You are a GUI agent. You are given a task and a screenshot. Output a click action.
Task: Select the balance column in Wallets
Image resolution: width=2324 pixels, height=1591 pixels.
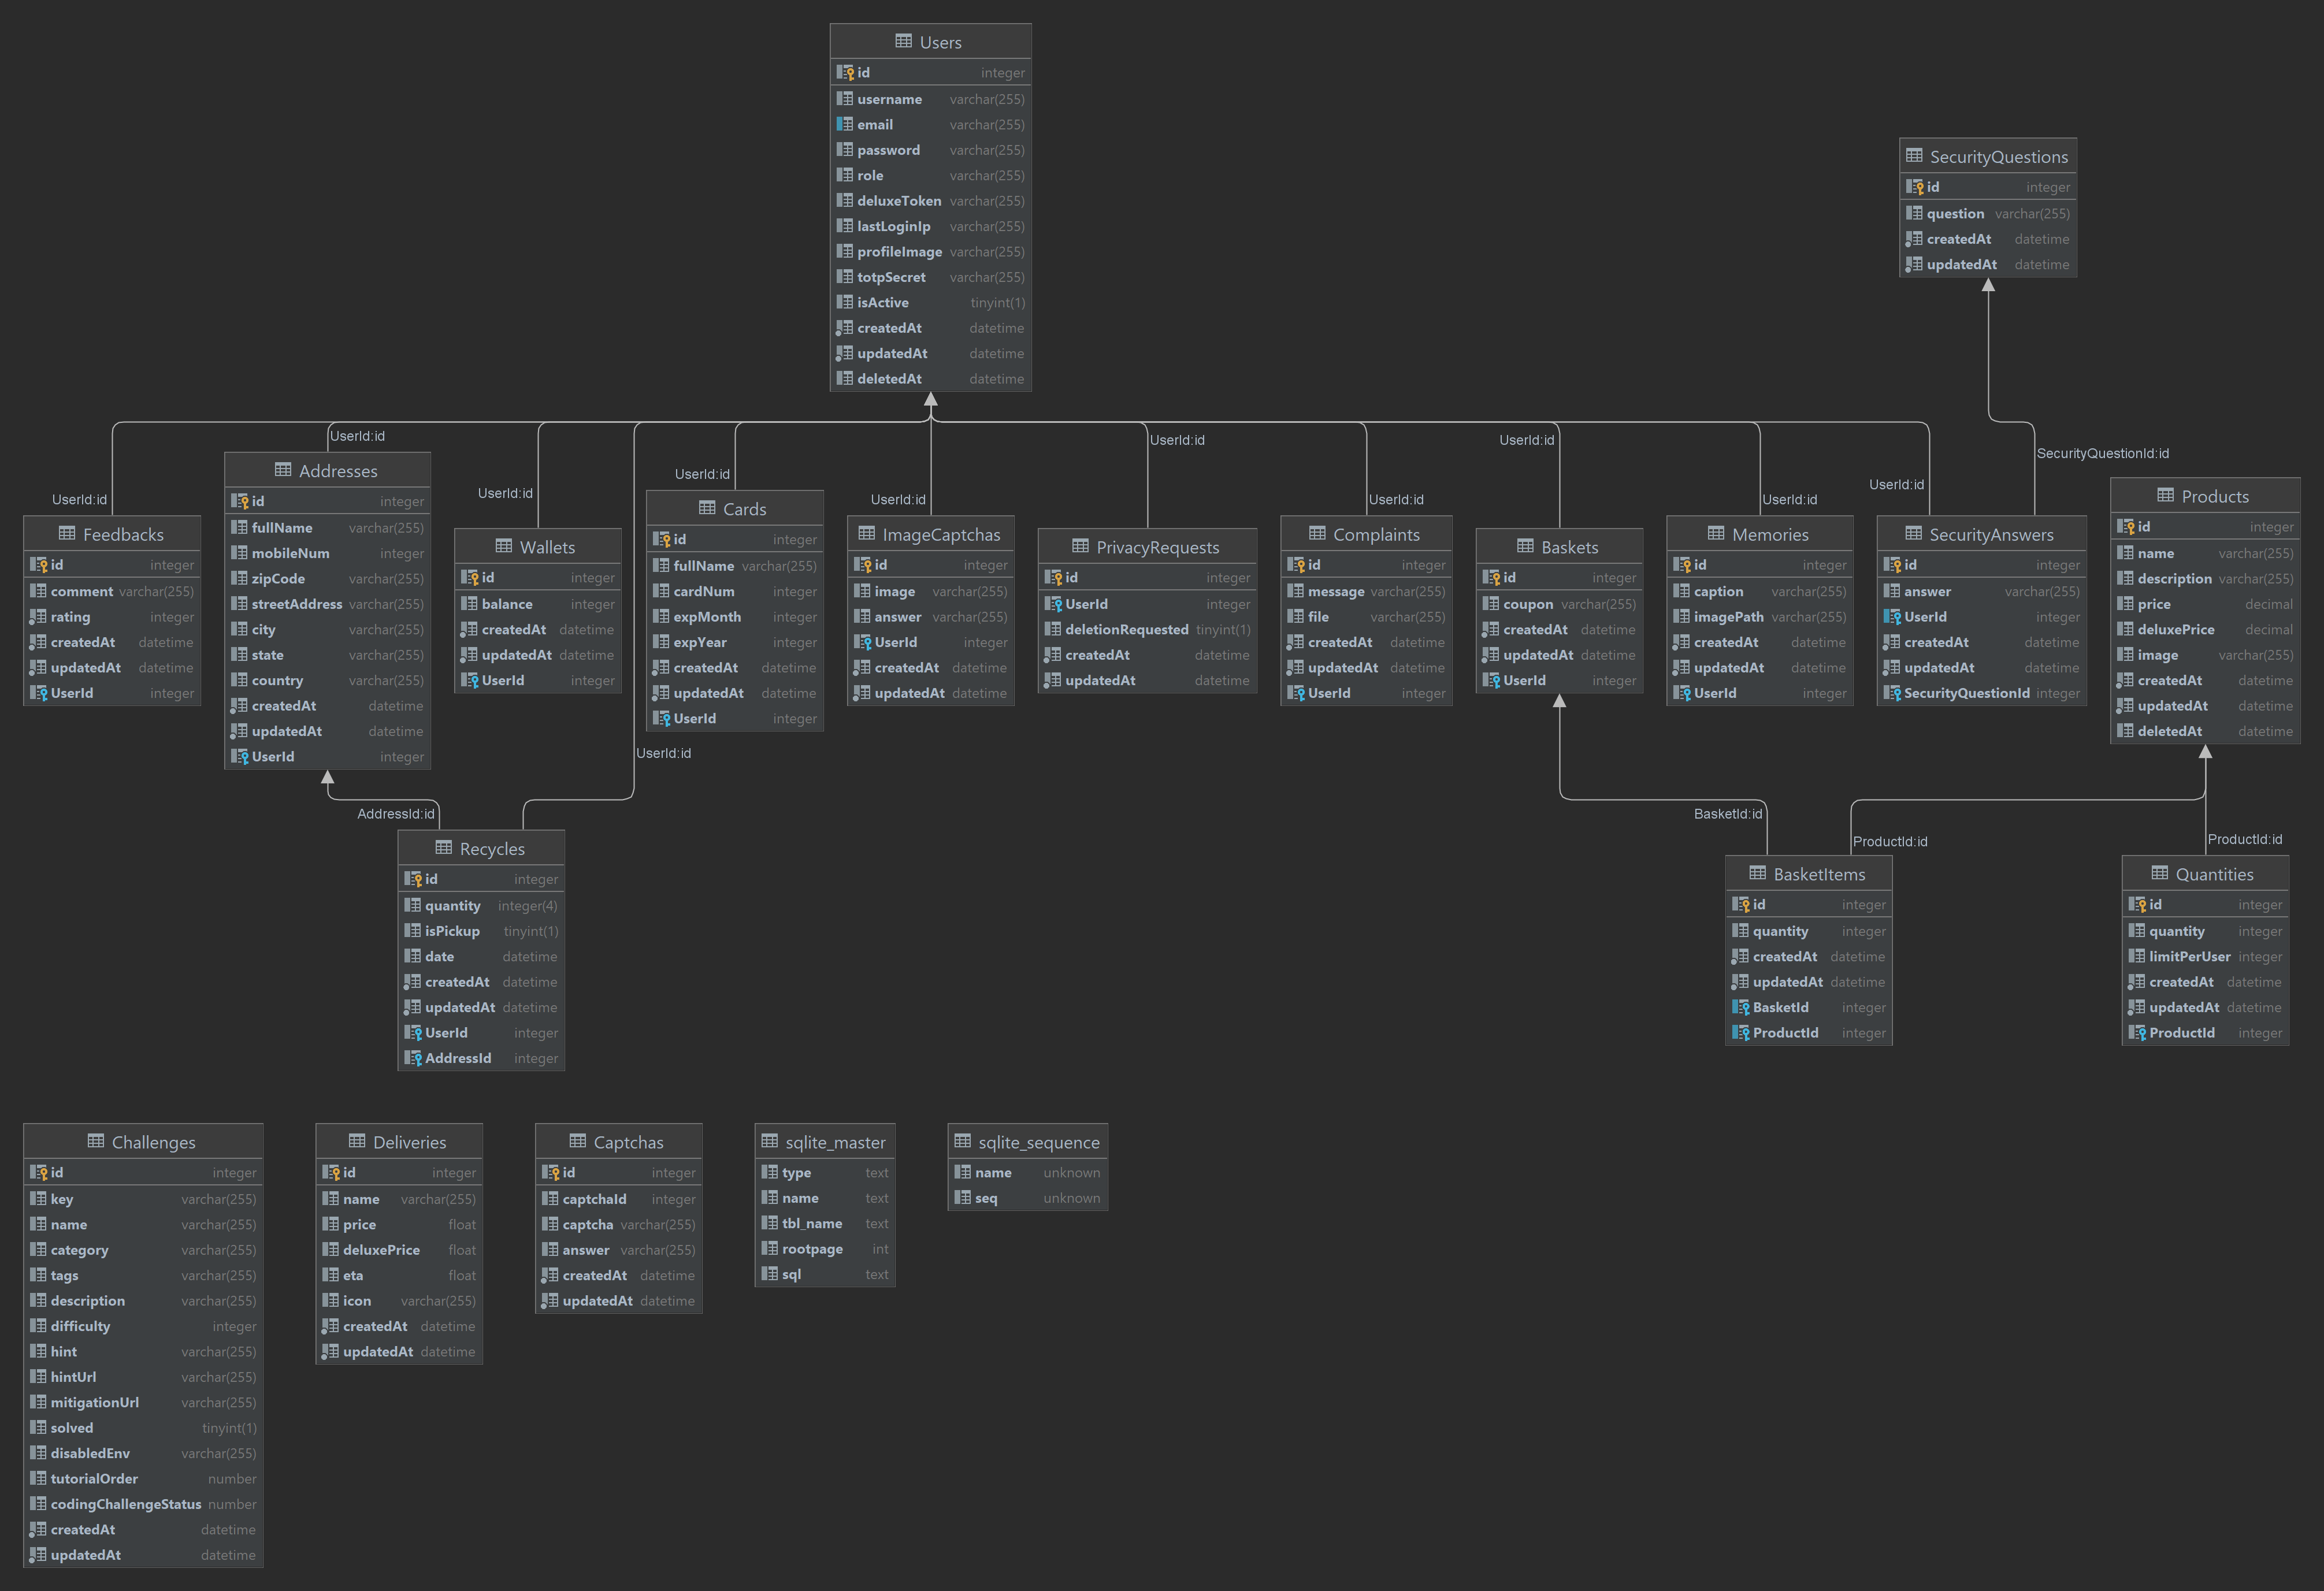[538, 604]
